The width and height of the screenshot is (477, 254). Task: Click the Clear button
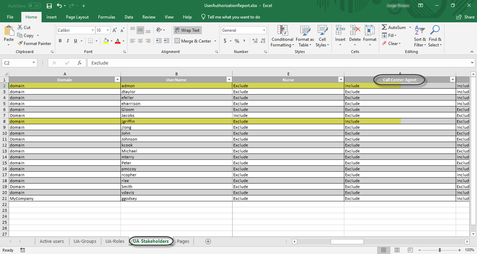pyautogui.click(x=391, y=43)
